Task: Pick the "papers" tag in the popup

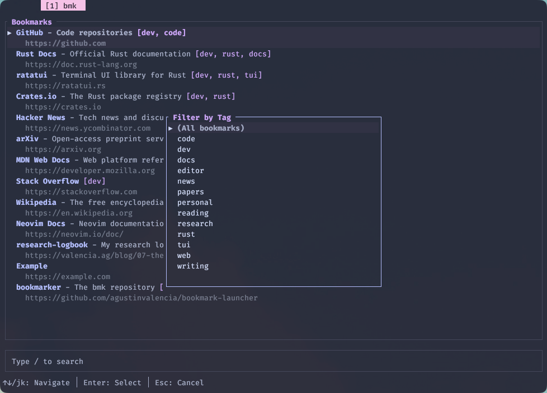Action: pos(191,192)
